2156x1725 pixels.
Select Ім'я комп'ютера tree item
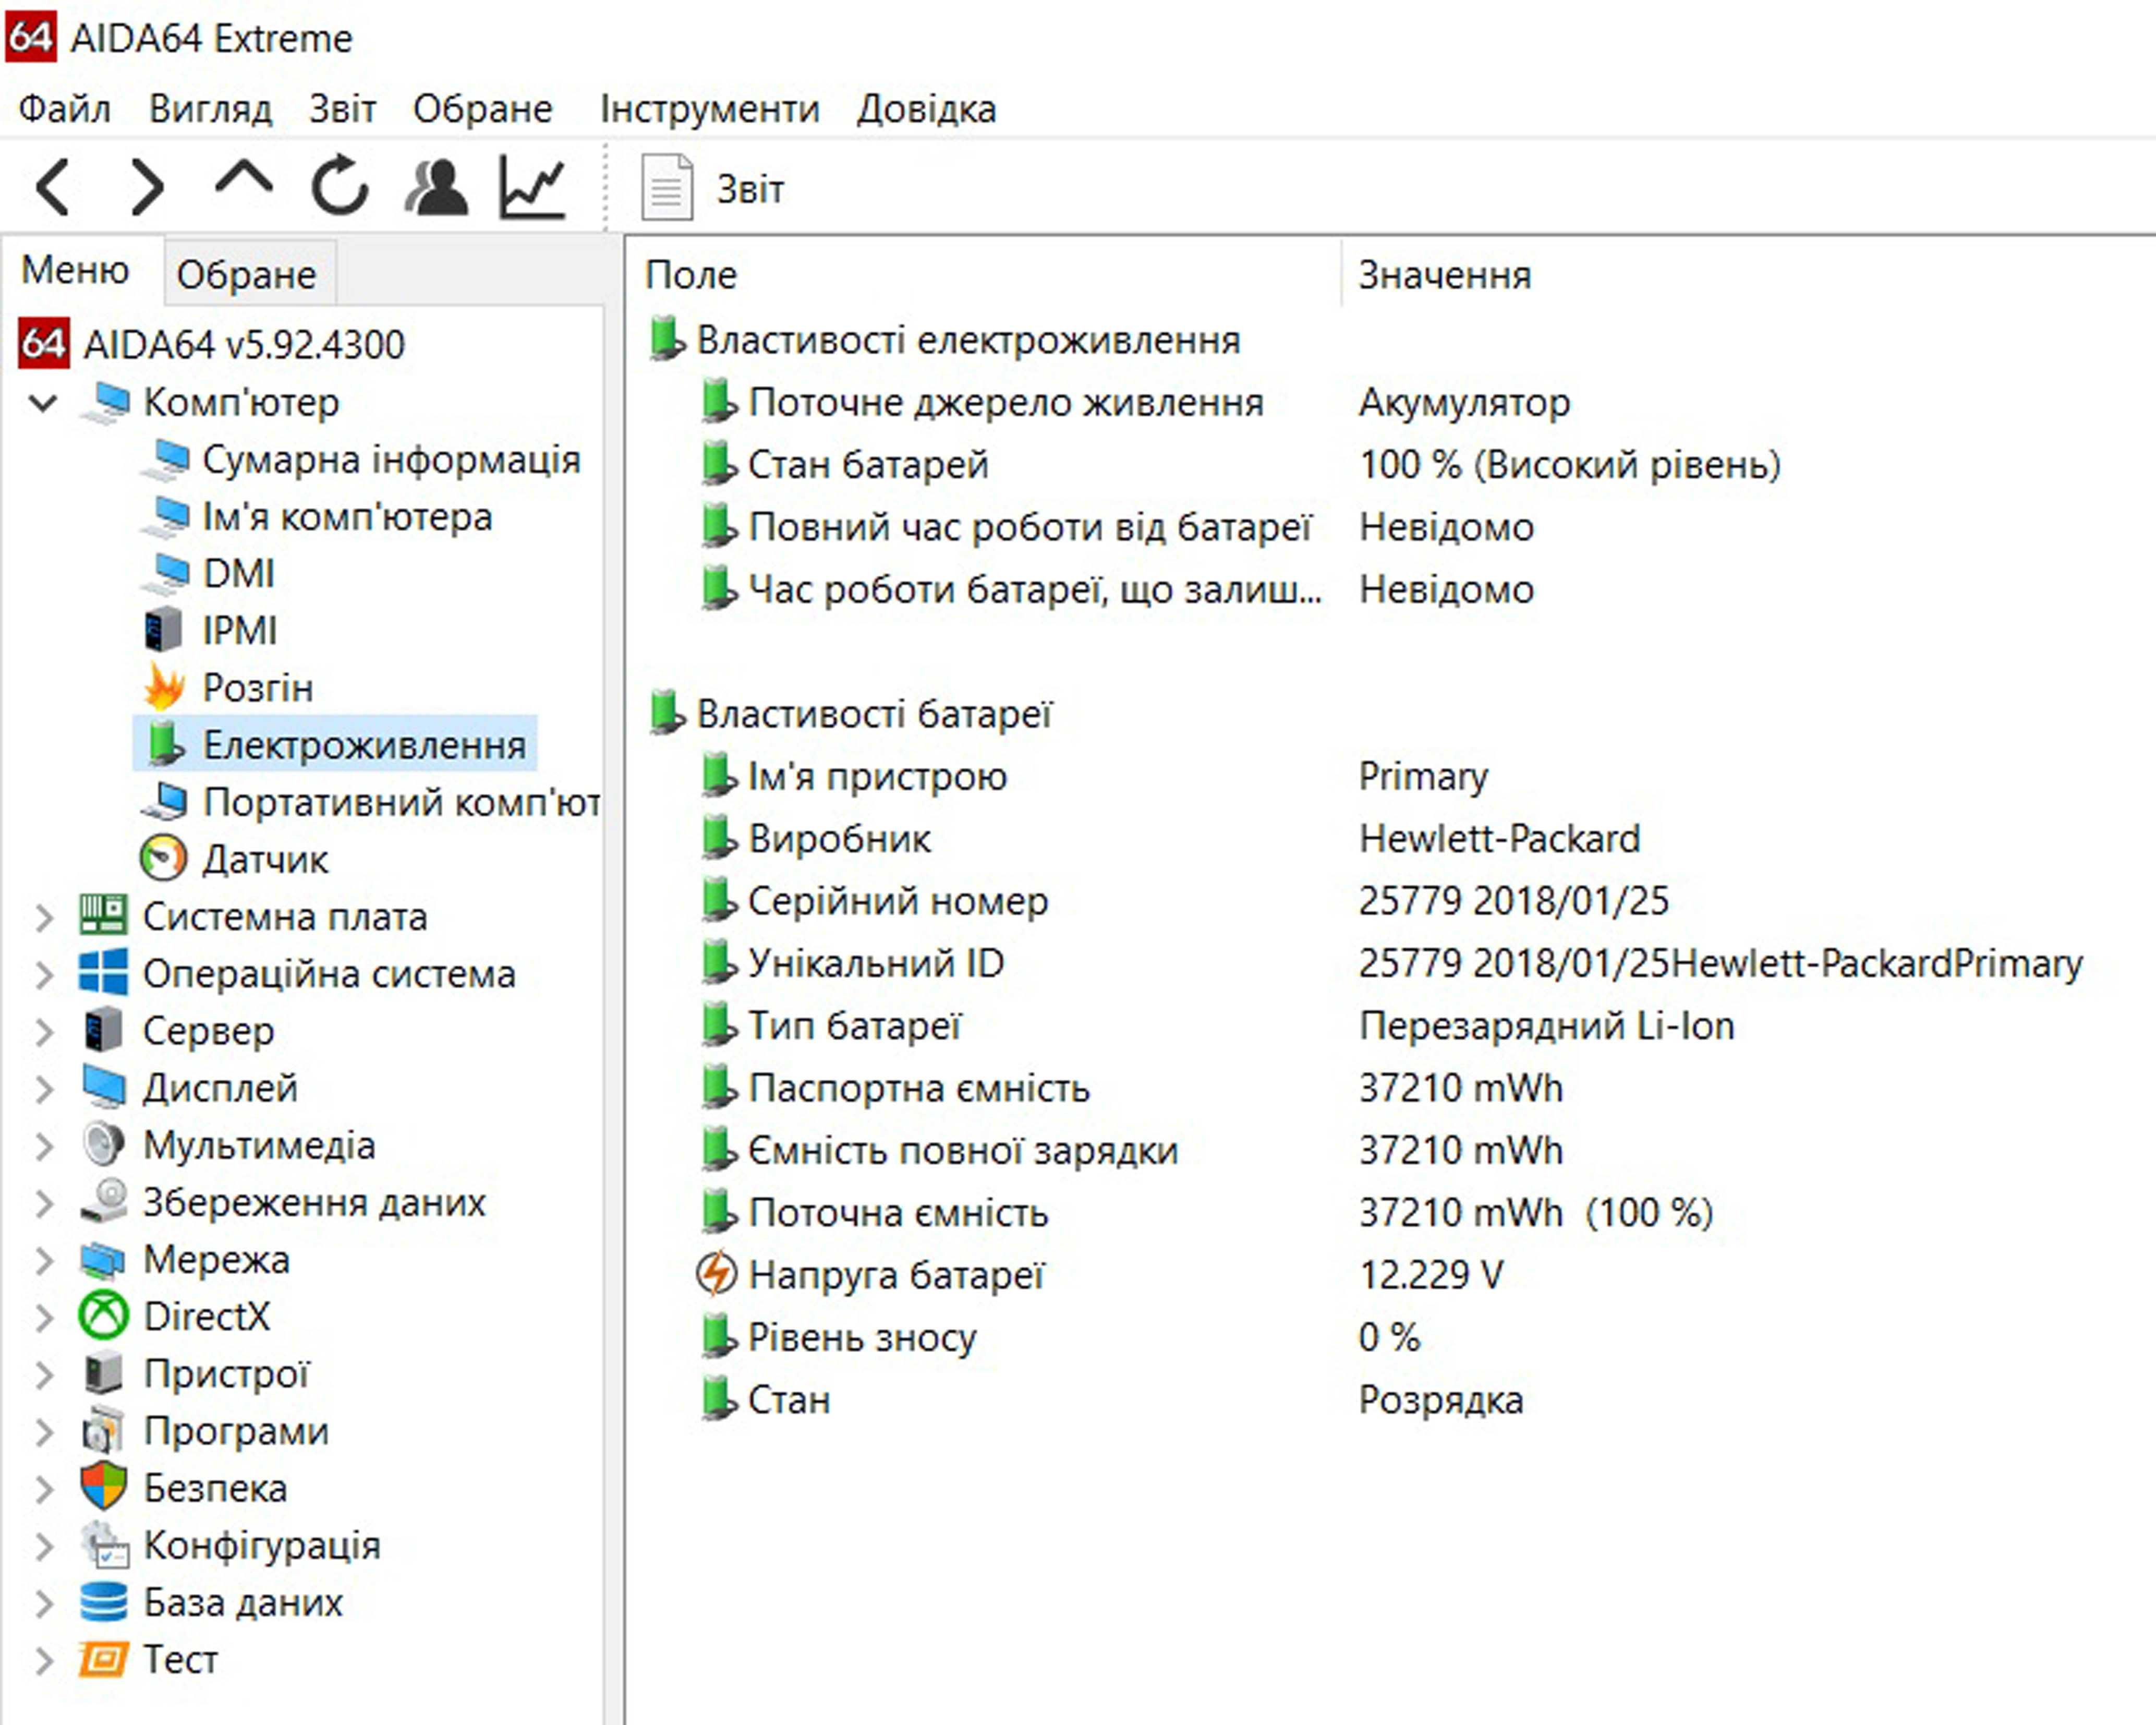coord(347,517)
